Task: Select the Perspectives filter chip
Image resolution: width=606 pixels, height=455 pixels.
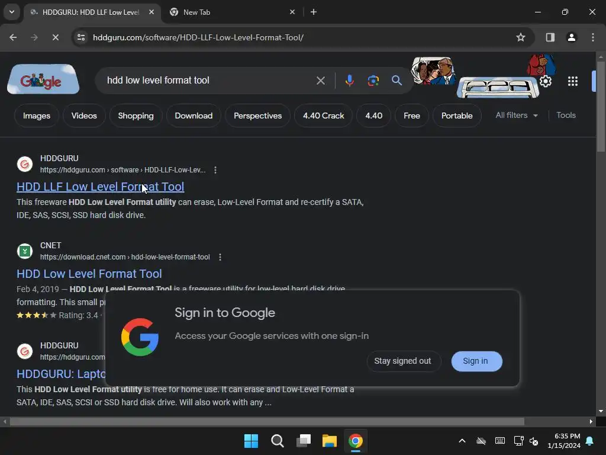Action: pyautogui.click(x=257, y=116)
